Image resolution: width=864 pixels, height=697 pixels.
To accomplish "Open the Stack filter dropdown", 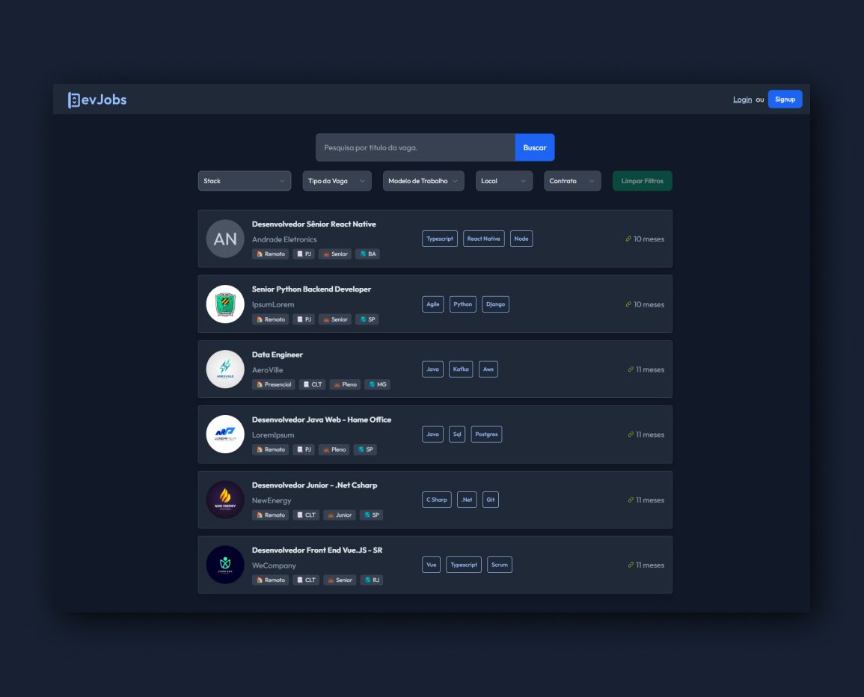I will pyautogui.click(x=244, y=181).
